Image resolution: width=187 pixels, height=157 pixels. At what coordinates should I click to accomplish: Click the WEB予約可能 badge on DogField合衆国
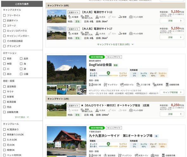(x=97, y=57)
